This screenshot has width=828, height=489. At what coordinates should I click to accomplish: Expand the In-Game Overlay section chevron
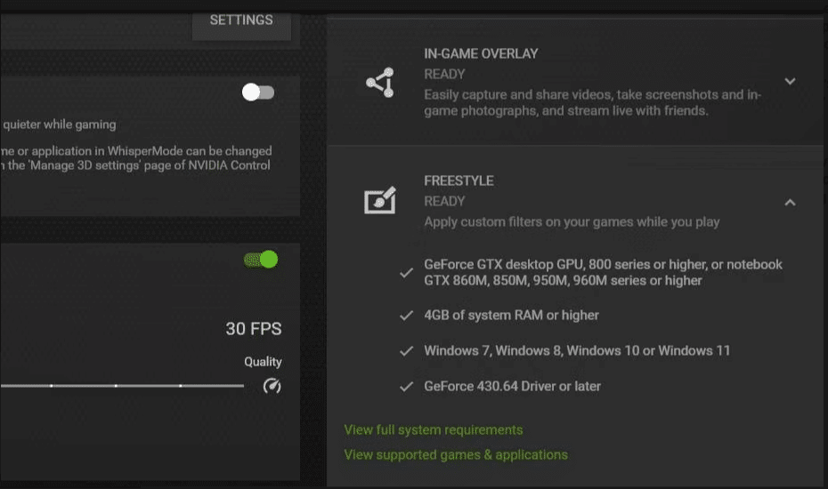coord(790,81)
